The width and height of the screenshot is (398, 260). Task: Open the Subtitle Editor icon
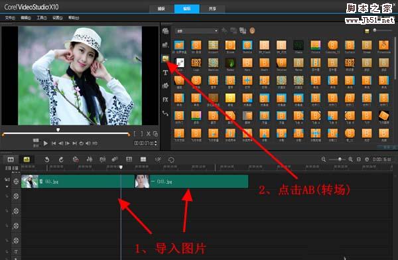pyautogui.click(x=129, y=159)
